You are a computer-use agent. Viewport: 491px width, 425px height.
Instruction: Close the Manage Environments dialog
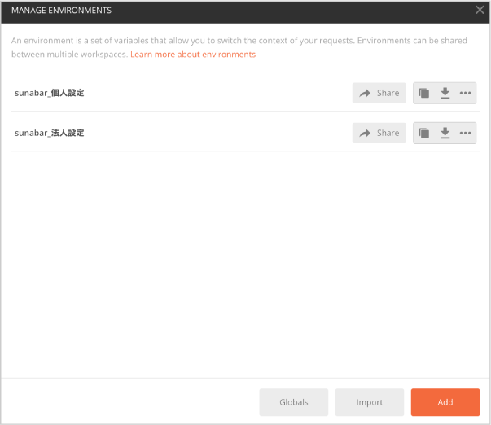coord(480,10)
